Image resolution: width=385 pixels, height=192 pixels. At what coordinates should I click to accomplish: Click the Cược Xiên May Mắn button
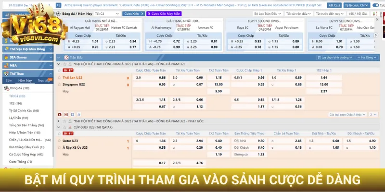[164, 14]
